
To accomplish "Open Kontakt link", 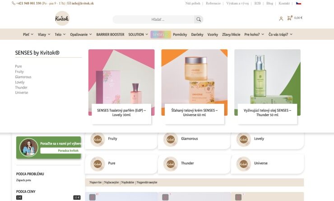I will click(x=284, y=3).
